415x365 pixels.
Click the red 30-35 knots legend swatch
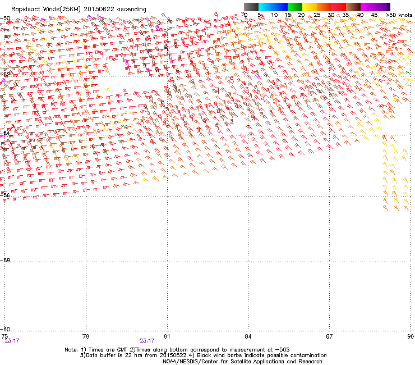click(339, 7)
